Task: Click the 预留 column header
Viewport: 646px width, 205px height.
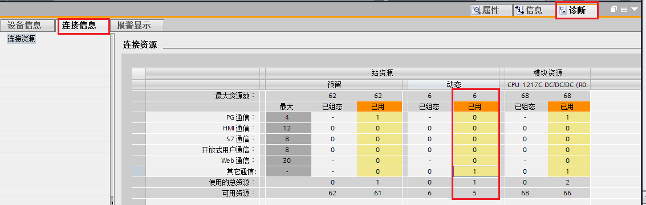Action: click(334, 84)
